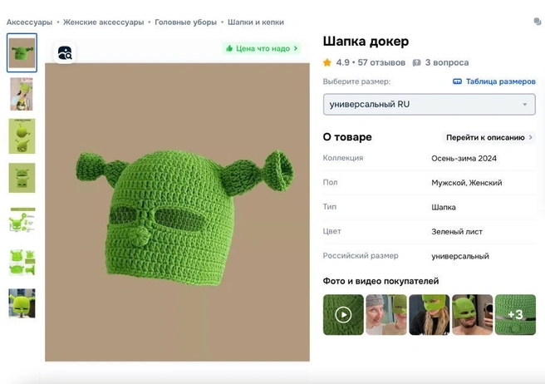Click the gold rating star icon
This screenshot has height=384, width=545.
[x=327, y=62]
